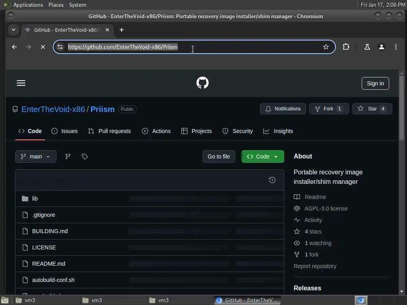Open the Actions tab

(x=156, y=131)
